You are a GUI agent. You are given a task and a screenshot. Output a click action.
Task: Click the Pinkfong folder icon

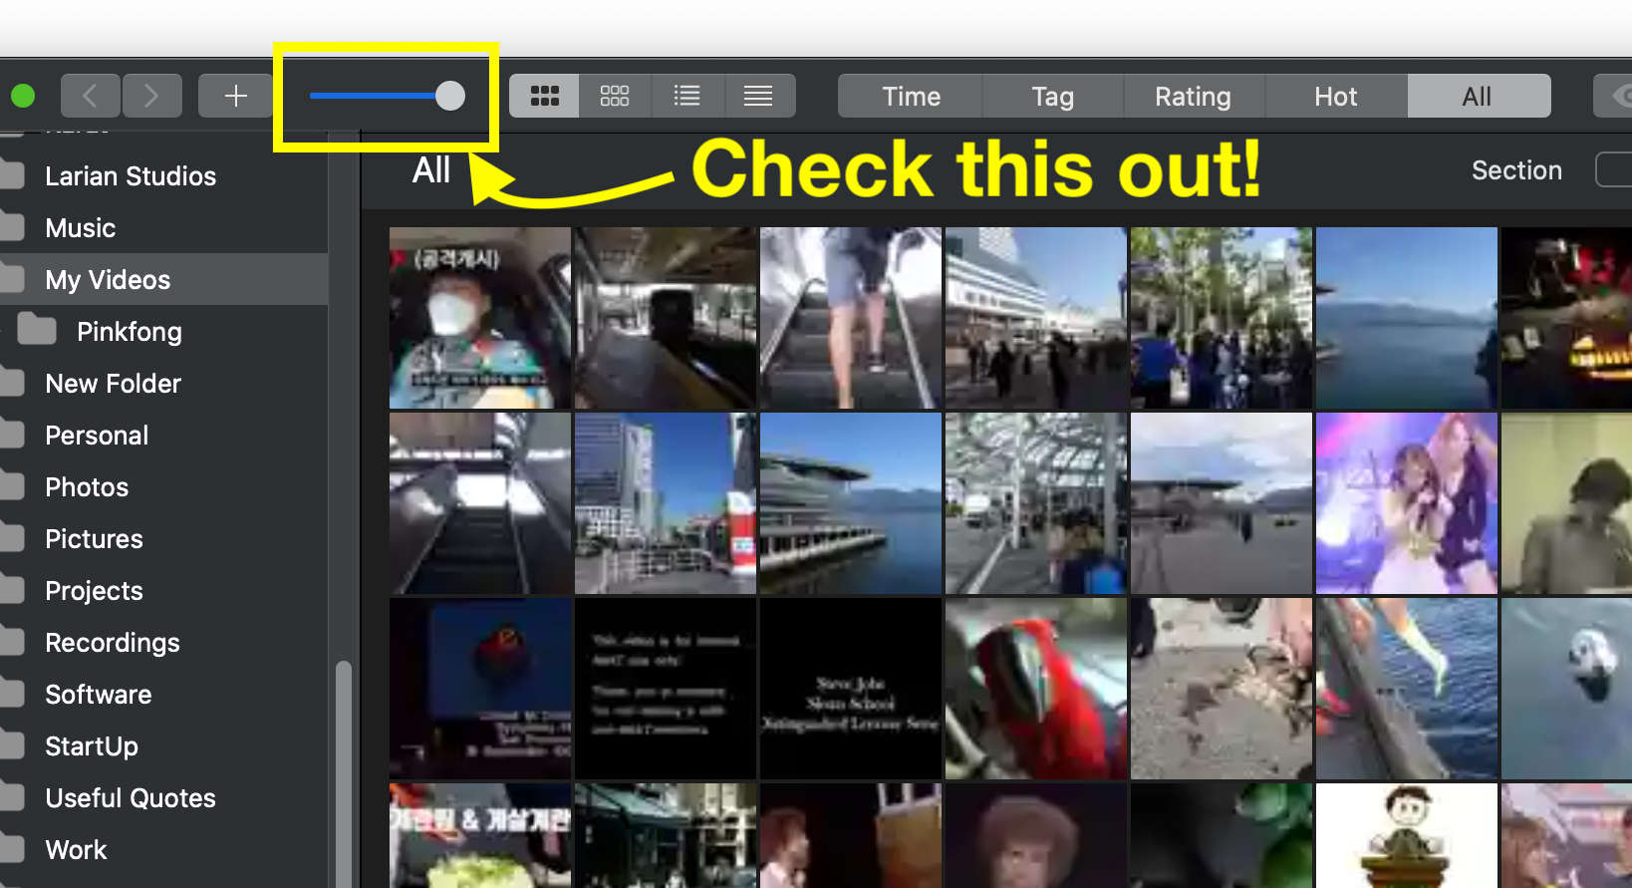[x=37, y=328]
